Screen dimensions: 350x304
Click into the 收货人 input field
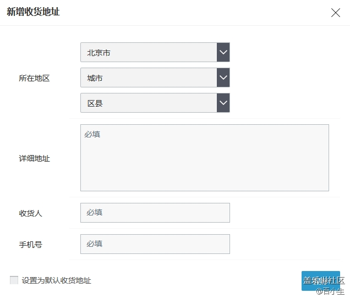point(155,213)
